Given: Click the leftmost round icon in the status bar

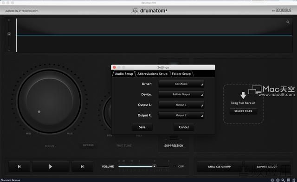Looking at the screenshot, I should tap(272, 180).
